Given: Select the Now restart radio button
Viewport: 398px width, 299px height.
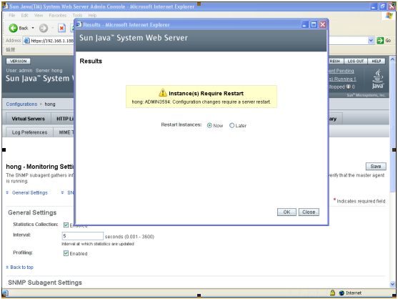Looking at the screenshot, I should pyautogui.click(x=209, y=125).
